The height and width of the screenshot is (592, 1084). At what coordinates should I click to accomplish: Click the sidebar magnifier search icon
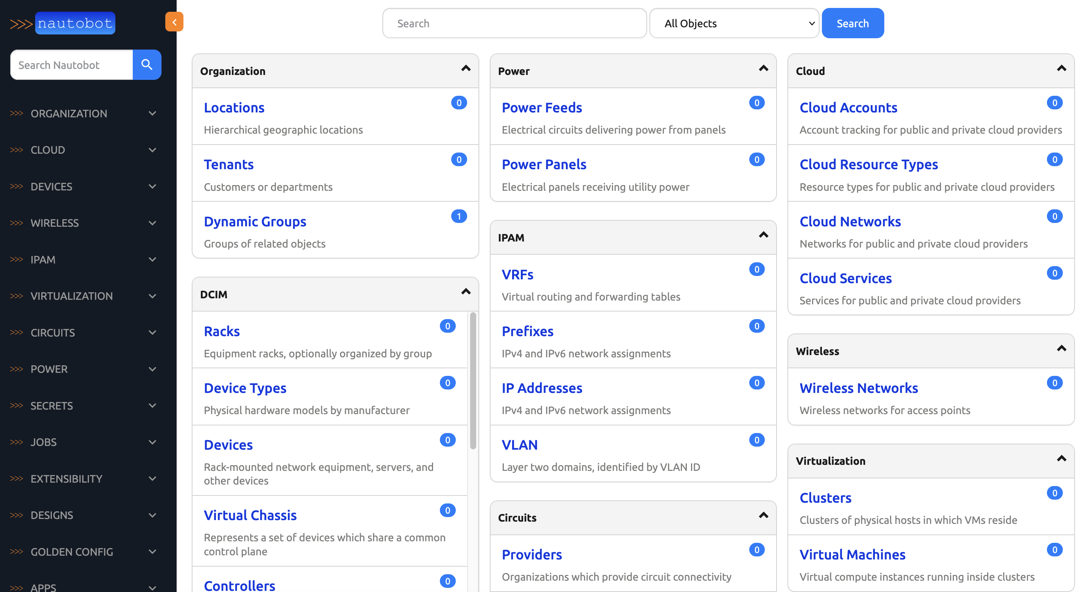[146, 64]
